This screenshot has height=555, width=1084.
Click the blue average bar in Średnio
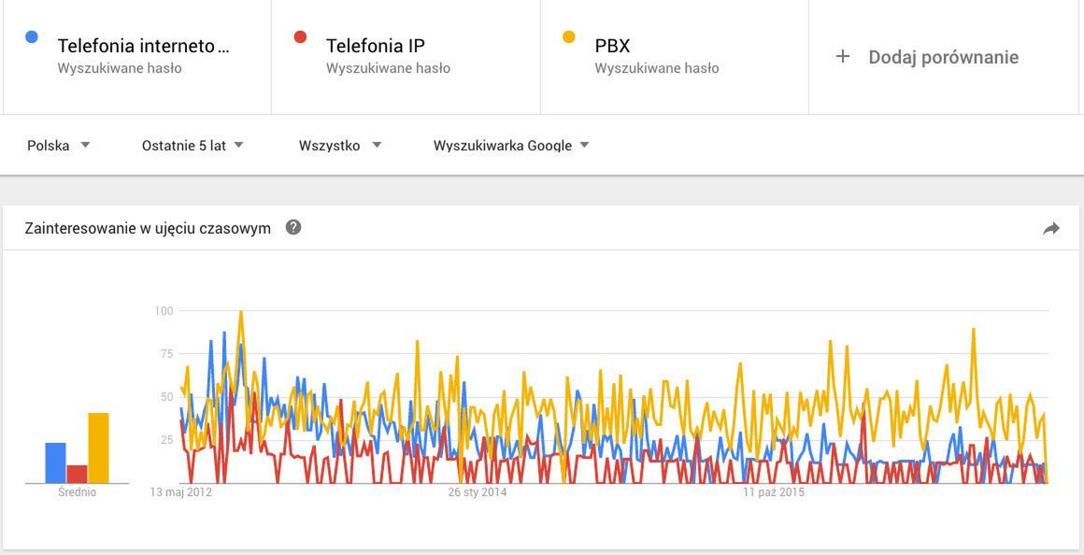tap(55, 462)
